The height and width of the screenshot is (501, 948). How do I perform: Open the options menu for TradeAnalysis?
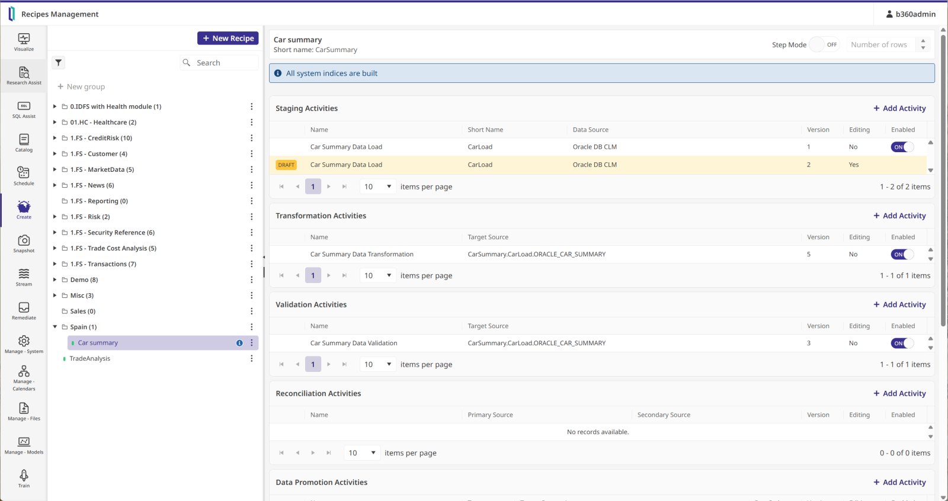coord(251,358)
